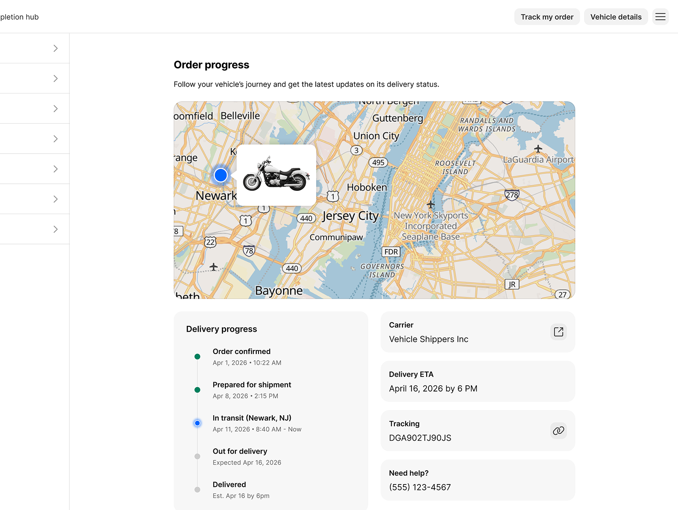Click the Track my order button
This screenshot has height=510, width=678.
(x=547, y=17)
